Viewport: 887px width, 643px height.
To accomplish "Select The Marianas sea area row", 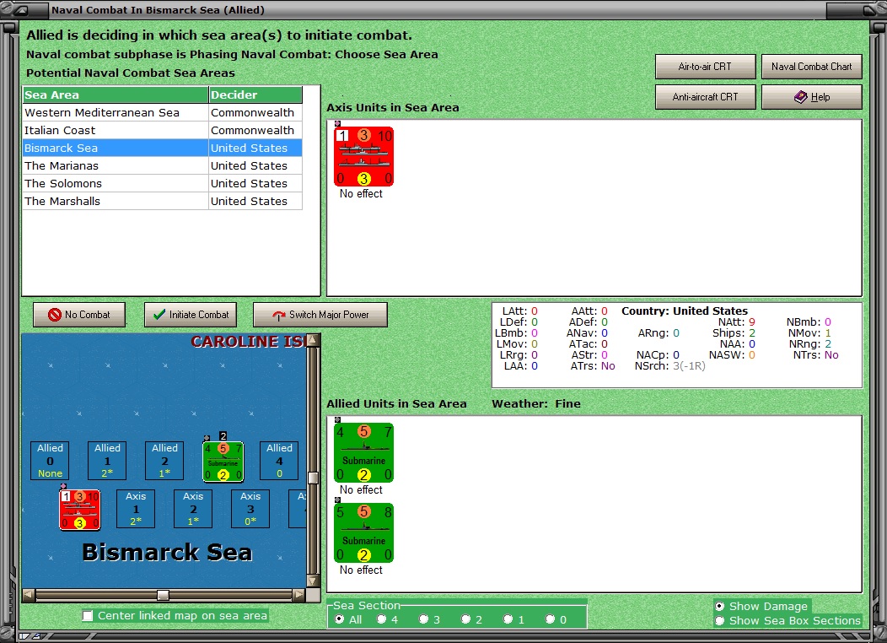I will click(163, 166).
